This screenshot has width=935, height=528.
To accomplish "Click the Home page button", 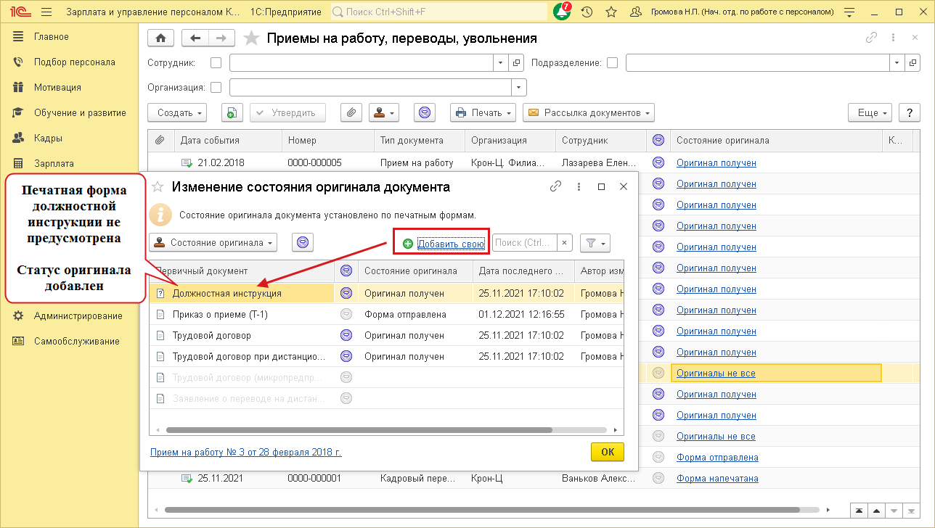I will point(160,38).
